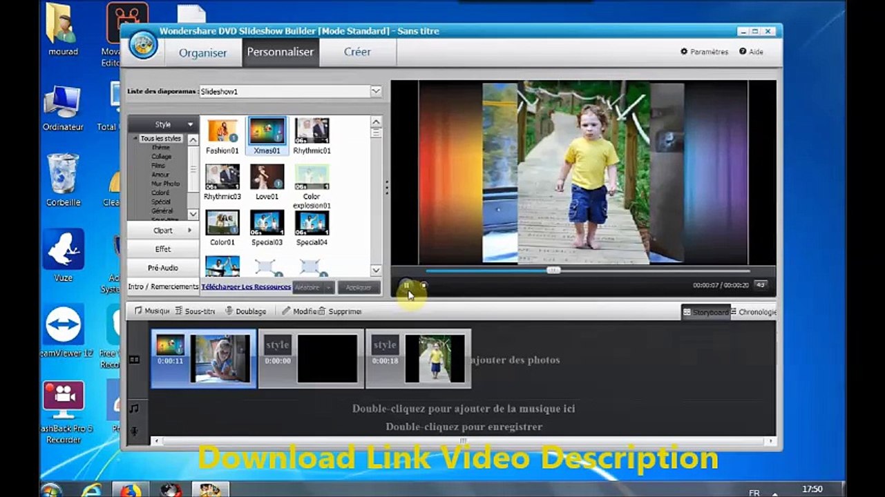Select the empty storyboard slide 0:00:00
Screen dimensions: 885x497
311,358
